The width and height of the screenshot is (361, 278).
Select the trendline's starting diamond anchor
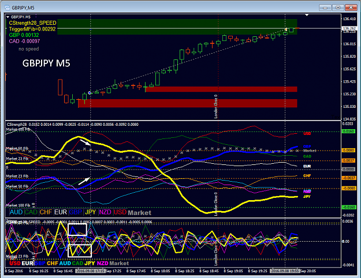tap(90, 93)
